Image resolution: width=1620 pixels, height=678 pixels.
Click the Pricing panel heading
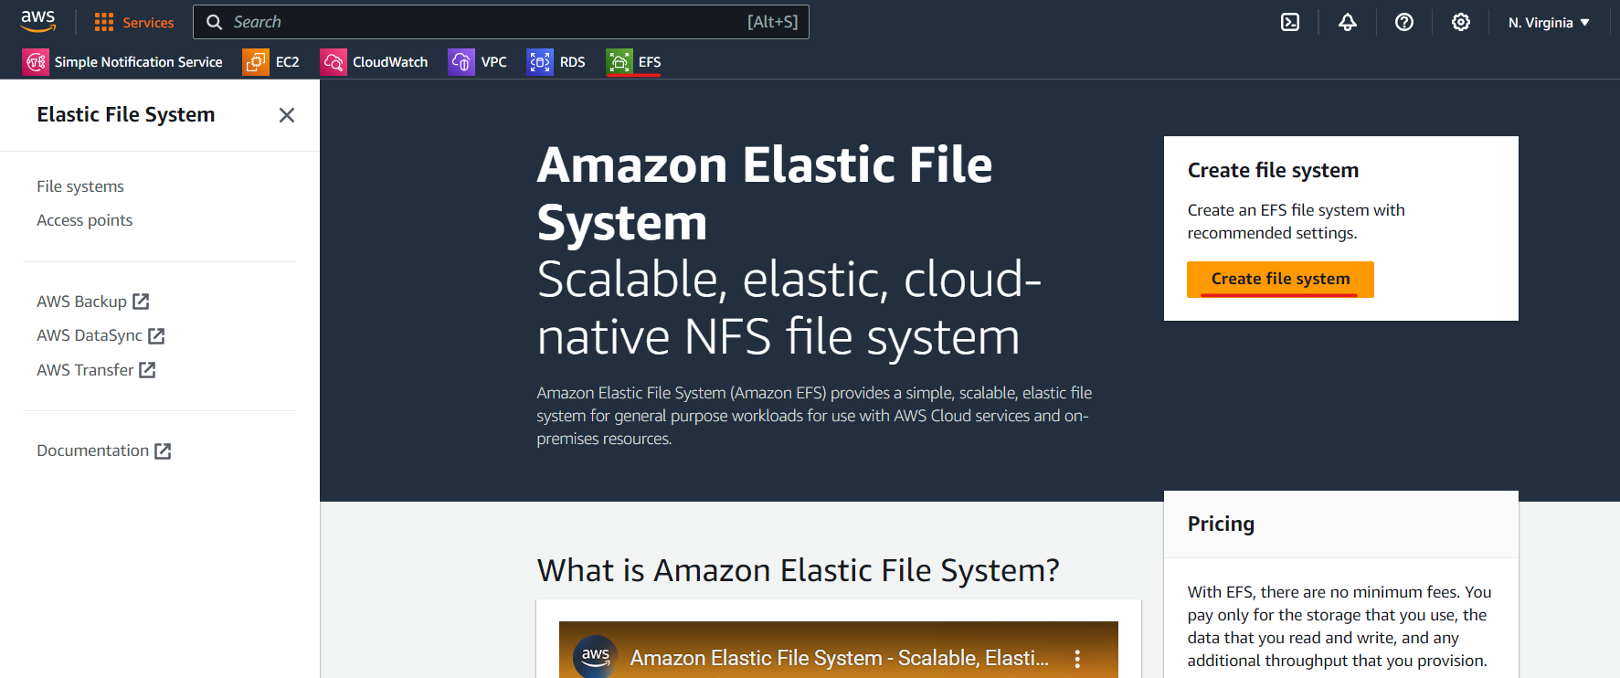coord(1221,524)
